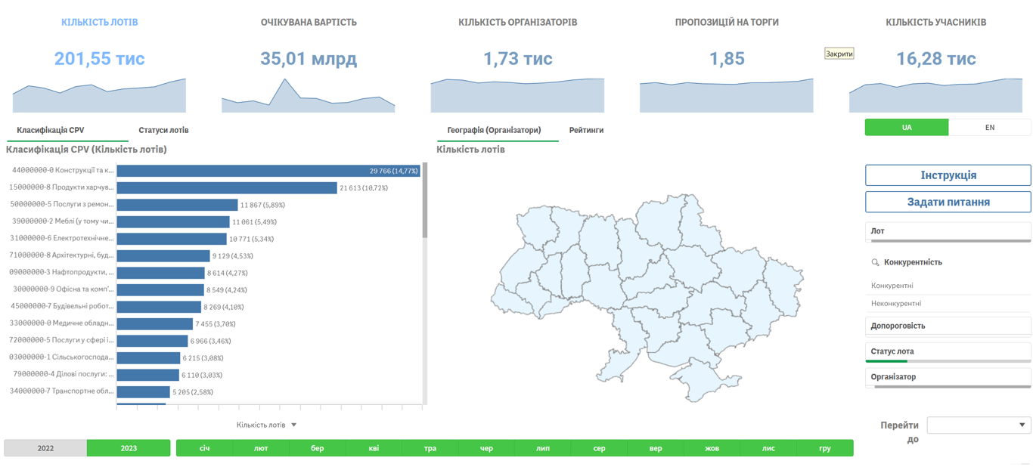
Task: Select the 2023 year filter
Action: click(129, 448)
